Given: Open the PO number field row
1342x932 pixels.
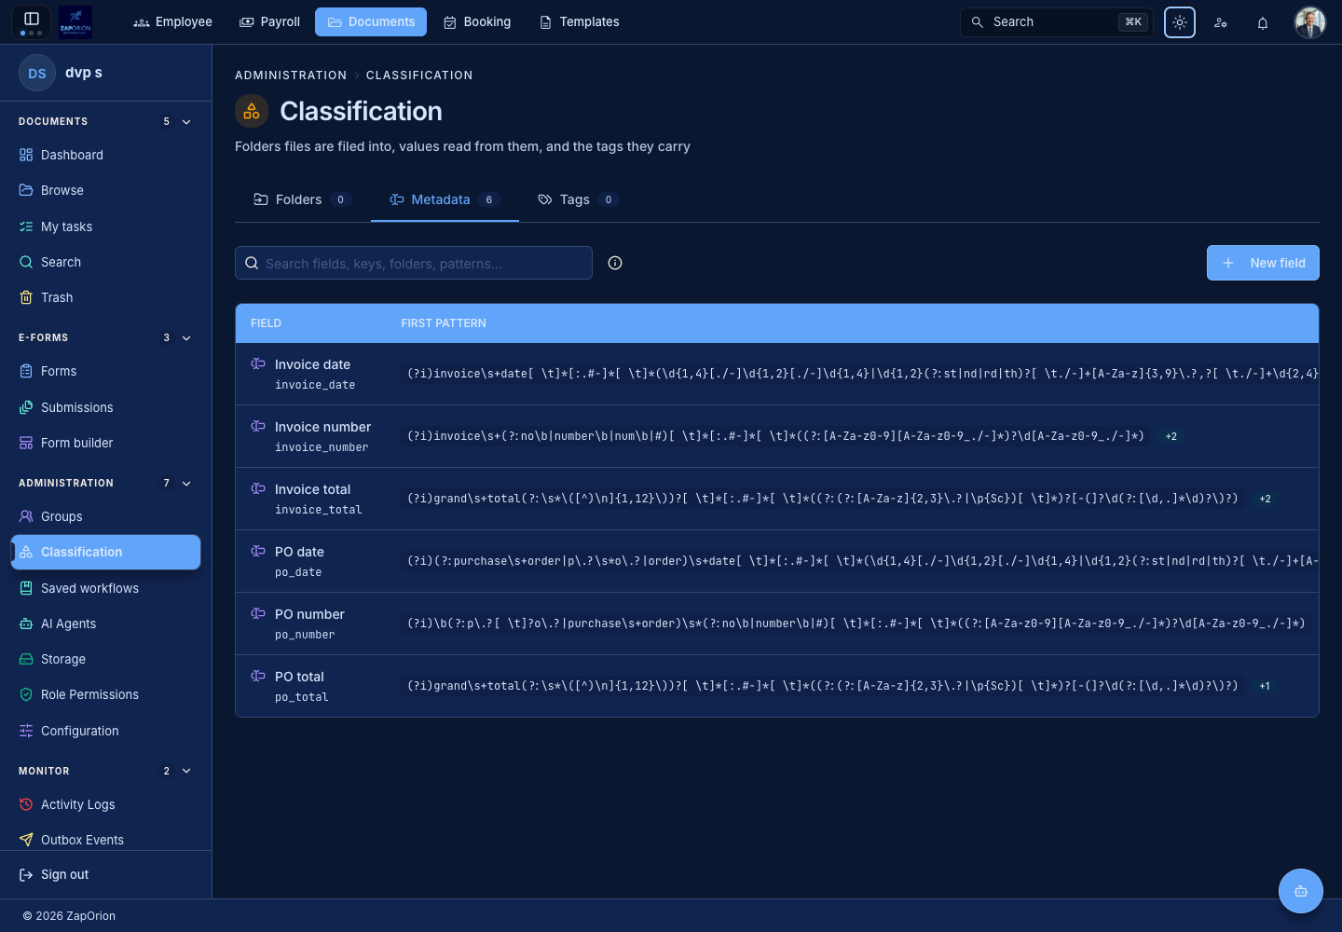Looking at the screenshot, I should coord(777,624).
